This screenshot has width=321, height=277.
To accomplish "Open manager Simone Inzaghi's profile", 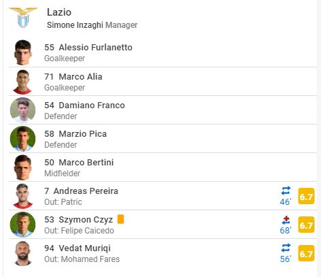I will click(x=75, y=25).
